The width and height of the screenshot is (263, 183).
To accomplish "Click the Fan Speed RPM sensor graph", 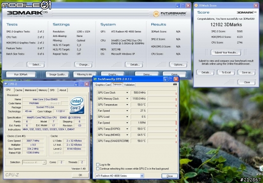I will [x=162, y=123].
